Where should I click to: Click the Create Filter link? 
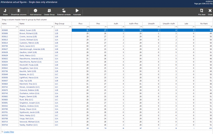coord(9,132)
